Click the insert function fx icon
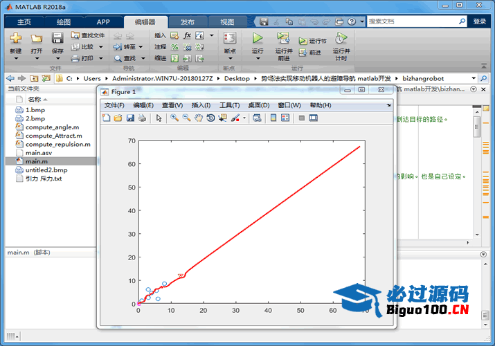Viewport: 495px width, 346px height. pos(187,35)
